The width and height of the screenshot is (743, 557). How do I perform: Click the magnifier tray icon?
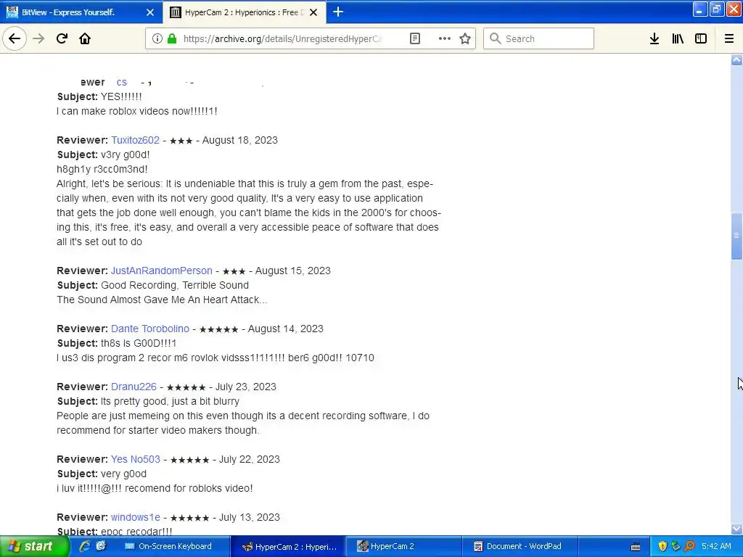[689, 546]
